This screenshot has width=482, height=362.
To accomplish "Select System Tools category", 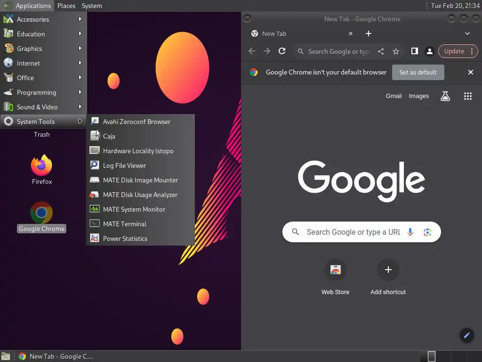I will [x=43, y=122].
